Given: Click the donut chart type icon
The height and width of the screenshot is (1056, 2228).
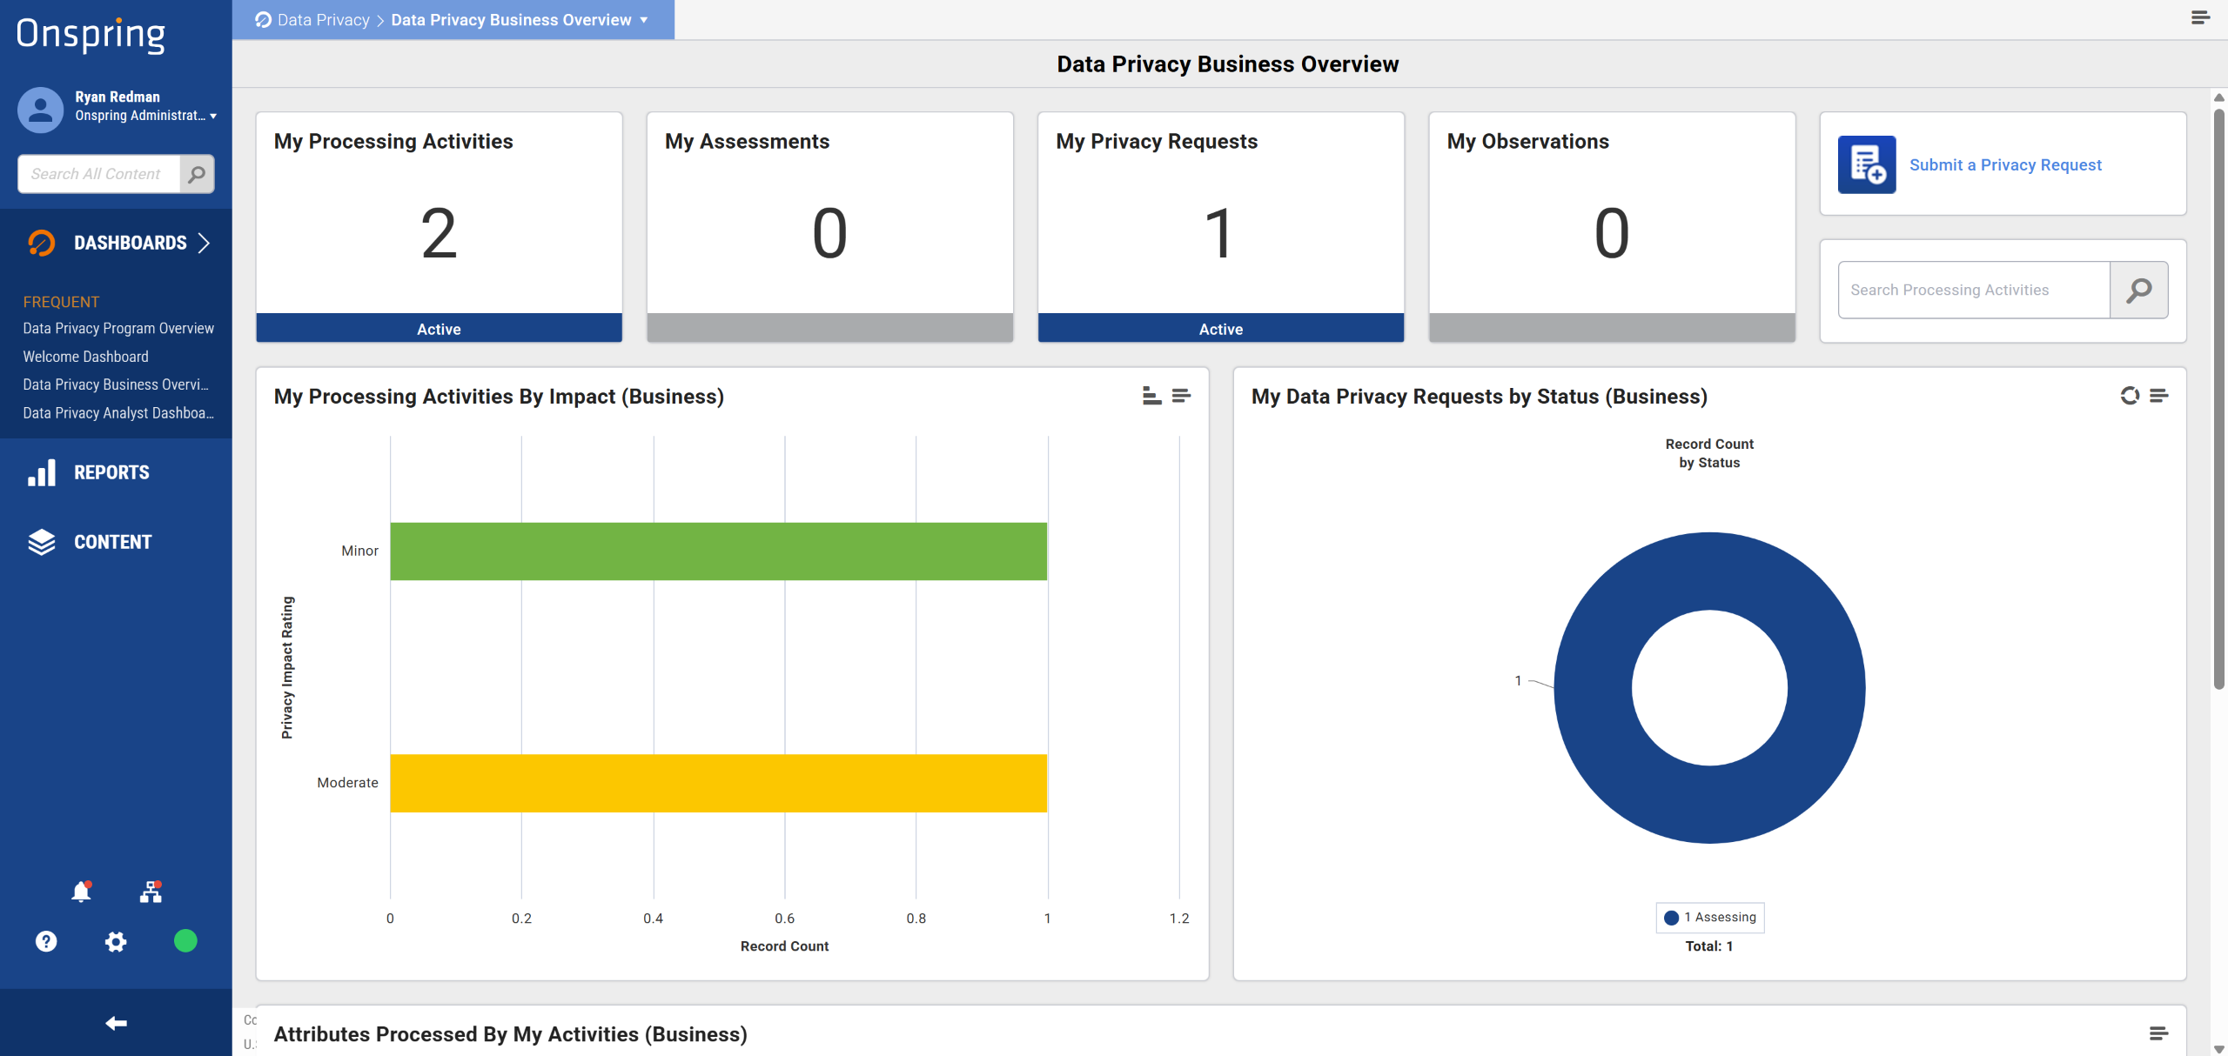Looking at the screenshot, I should pyautogui.click(x=2129, y=396).
